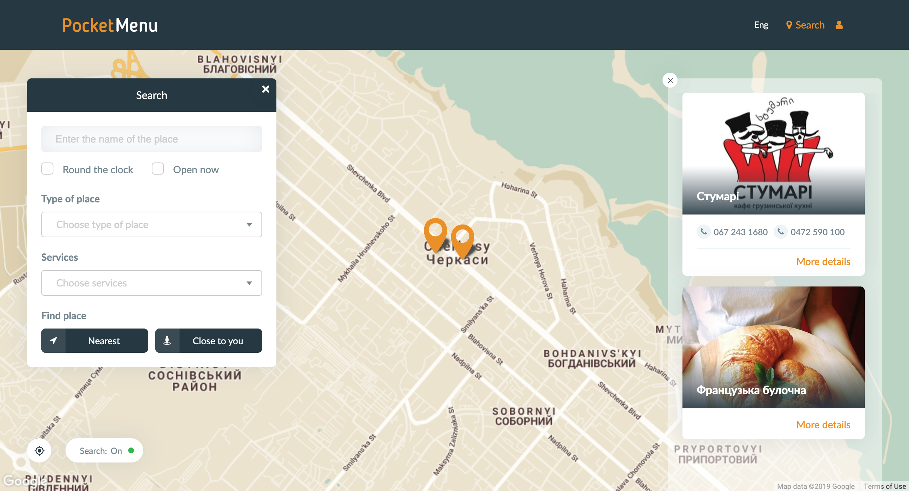Click the PocketMenu logo

coord(110,25)
